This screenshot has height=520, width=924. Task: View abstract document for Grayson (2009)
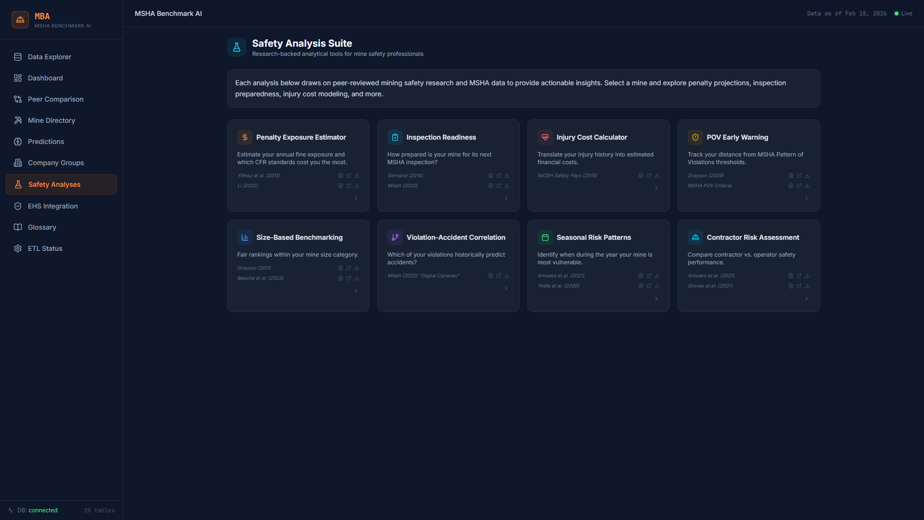click(791, 175)
